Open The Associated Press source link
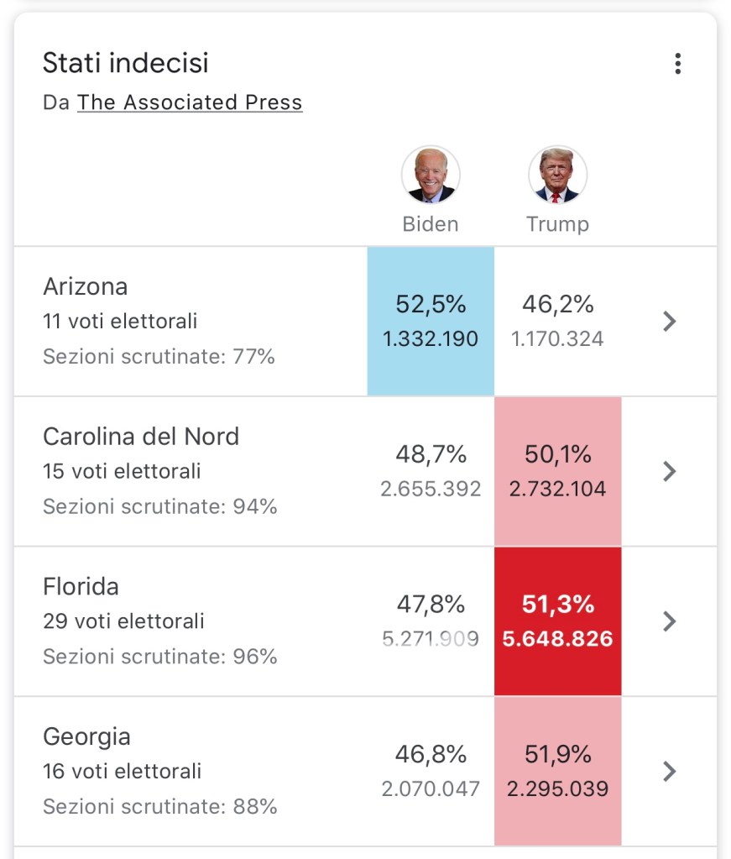The height and width of the screenshot is (859, 731). [x=190, y=102]
